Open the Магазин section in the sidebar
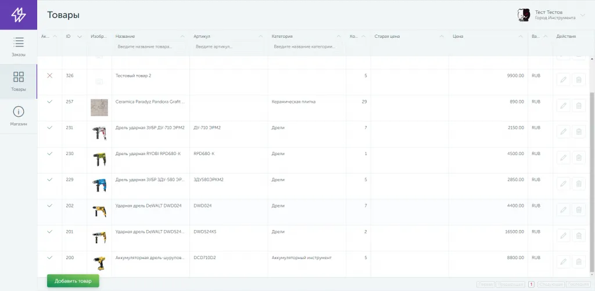Image resolution: width=595 pixels, height=291 pixels. coord(19,116)
